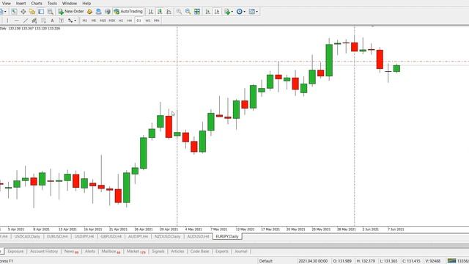Screen dimensions: 469x264
Task: Switch to the M1 timeframe
Action: point(85,21)
